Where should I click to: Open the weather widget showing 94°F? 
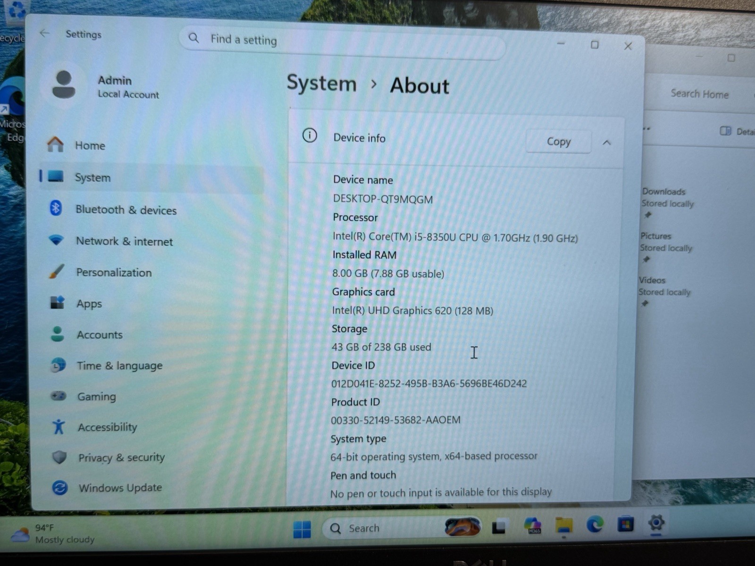pyautogui.click(x=53, y=533)
